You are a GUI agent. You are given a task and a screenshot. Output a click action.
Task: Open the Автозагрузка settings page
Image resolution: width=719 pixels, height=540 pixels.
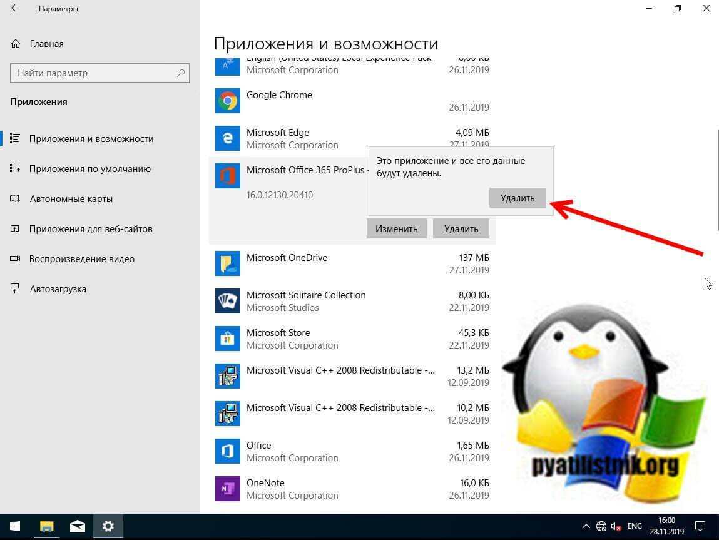click(x=58, y=289)
